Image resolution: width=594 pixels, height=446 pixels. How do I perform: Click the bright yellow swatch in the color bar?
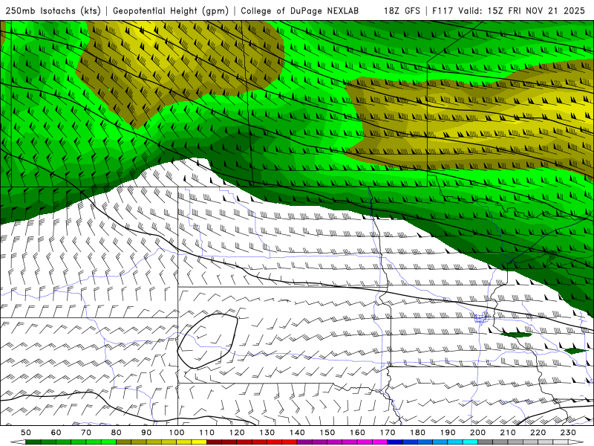[x=199, y=442]
